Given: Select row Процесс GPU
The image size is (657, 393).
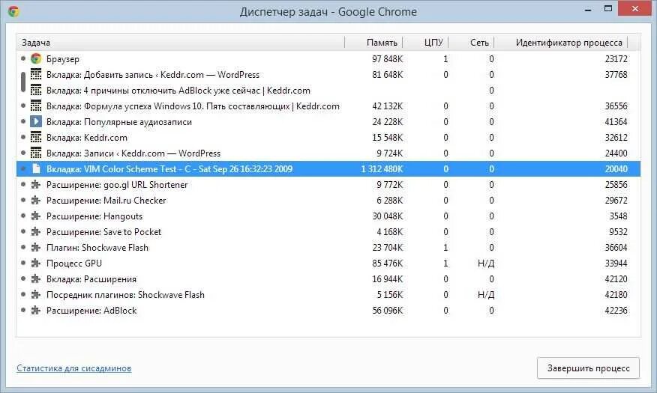Looking at the screenshot, I should 328,263.
